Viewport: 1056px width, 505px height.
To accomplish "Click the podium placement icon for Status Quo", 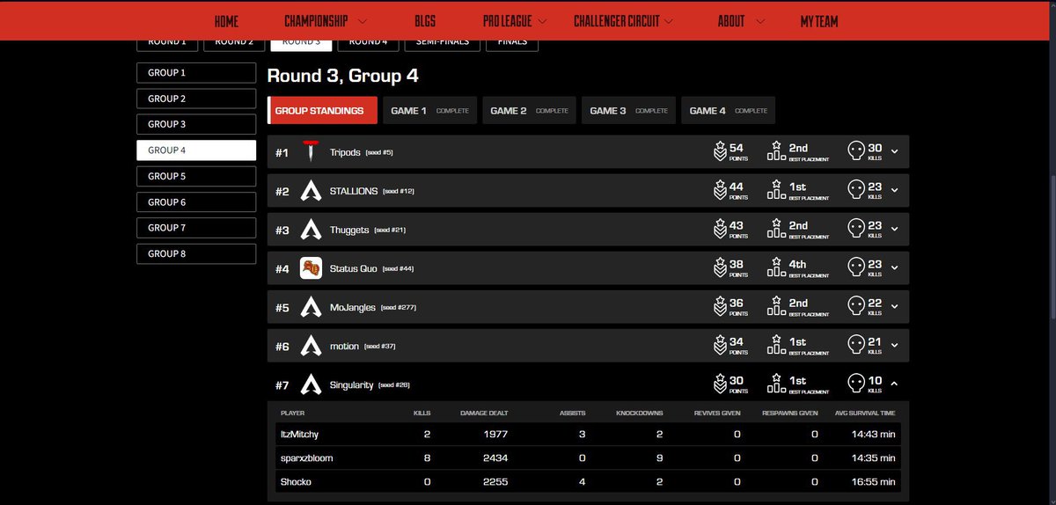I will click(775, 267).
